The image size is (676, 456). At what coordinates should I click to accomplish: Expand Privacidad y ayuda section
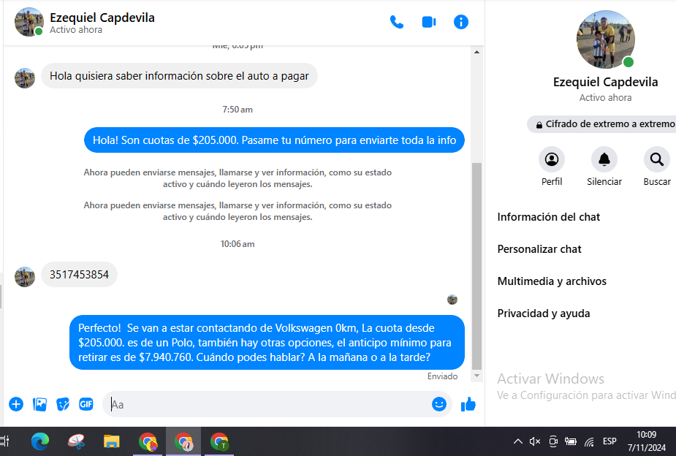[x=543, y=313]
